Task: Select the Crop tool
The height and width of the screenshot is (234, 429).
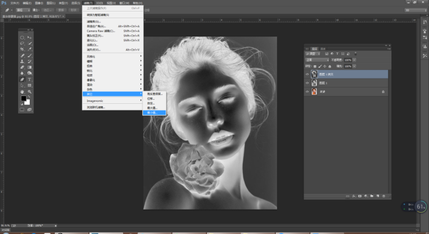Action: (x=22, y=49)
